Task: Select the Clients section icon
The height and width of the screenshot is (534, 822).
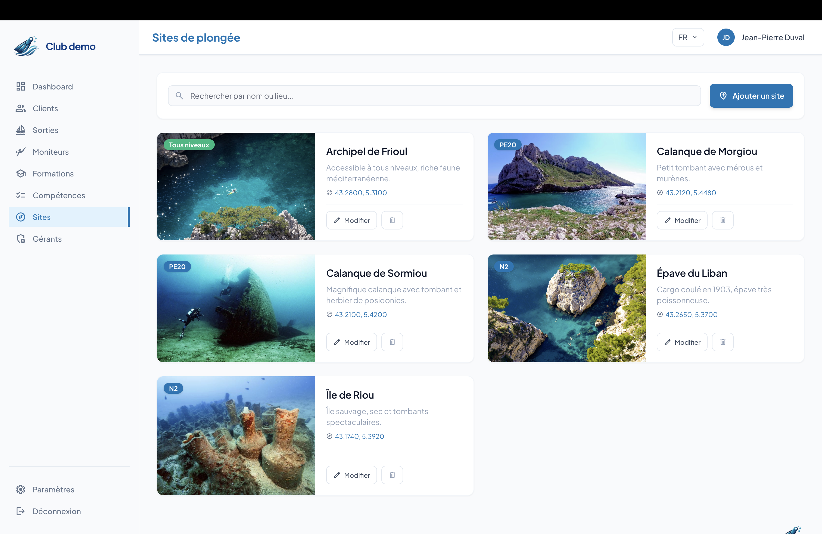Action: (21, 108)
